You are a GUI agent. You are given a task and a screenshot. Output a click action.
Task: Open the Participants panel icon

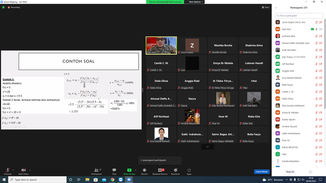(96, 170)
